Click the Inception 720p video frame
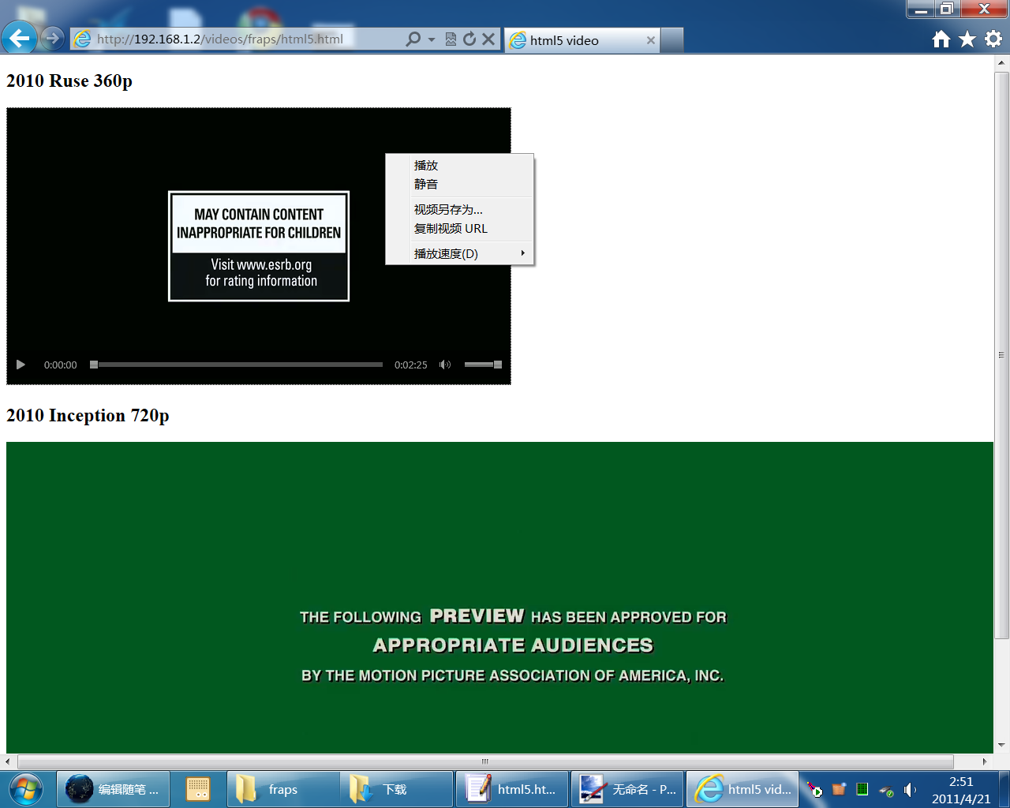Screen dimensions: 1010x808 point(499,597)
